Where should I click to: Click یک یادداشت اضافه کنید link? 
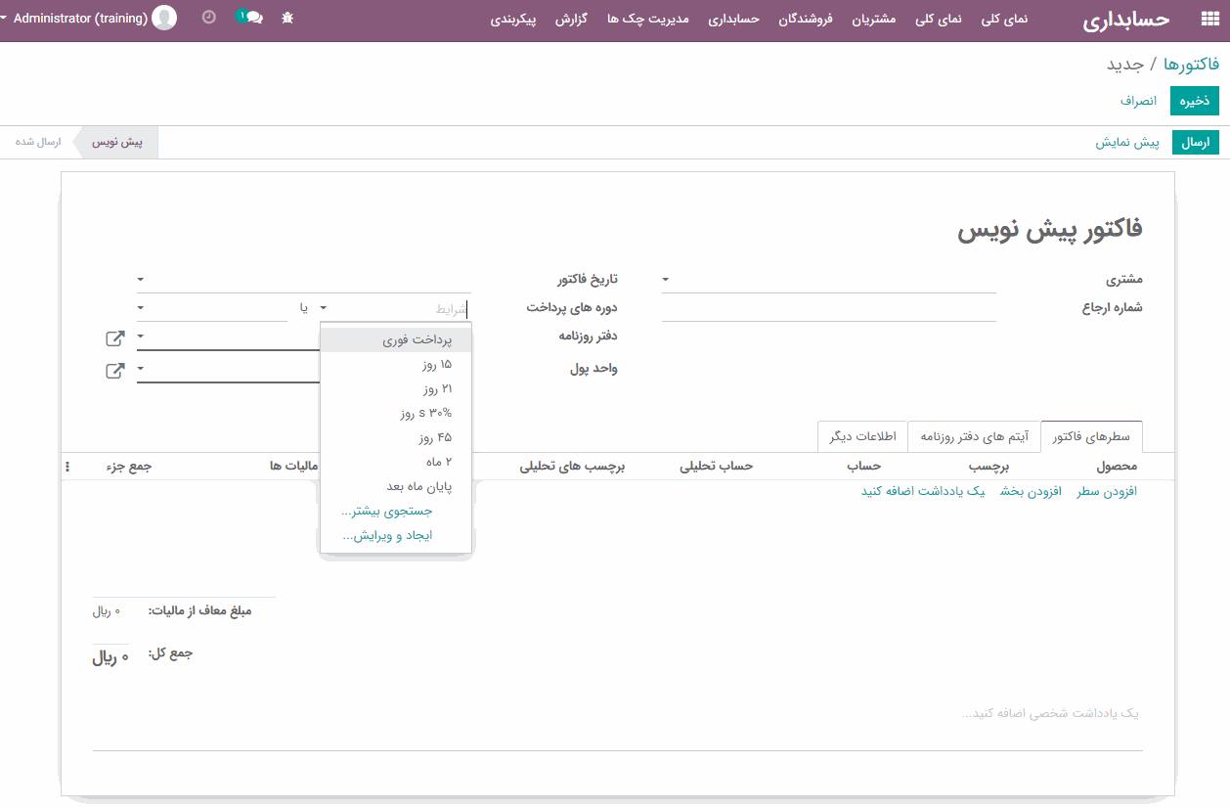pyautogui.click(x=923, y=491)
